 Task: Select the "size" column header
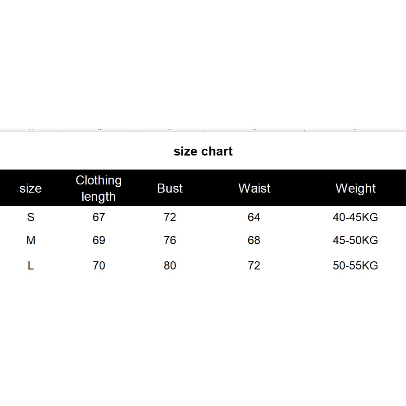(31, 189)
